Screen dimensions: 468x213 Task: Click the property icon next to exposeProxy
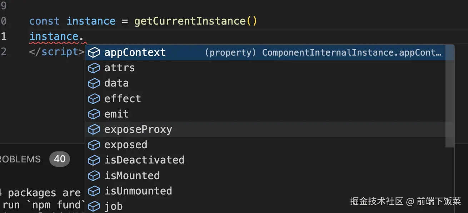click(94, 129)
